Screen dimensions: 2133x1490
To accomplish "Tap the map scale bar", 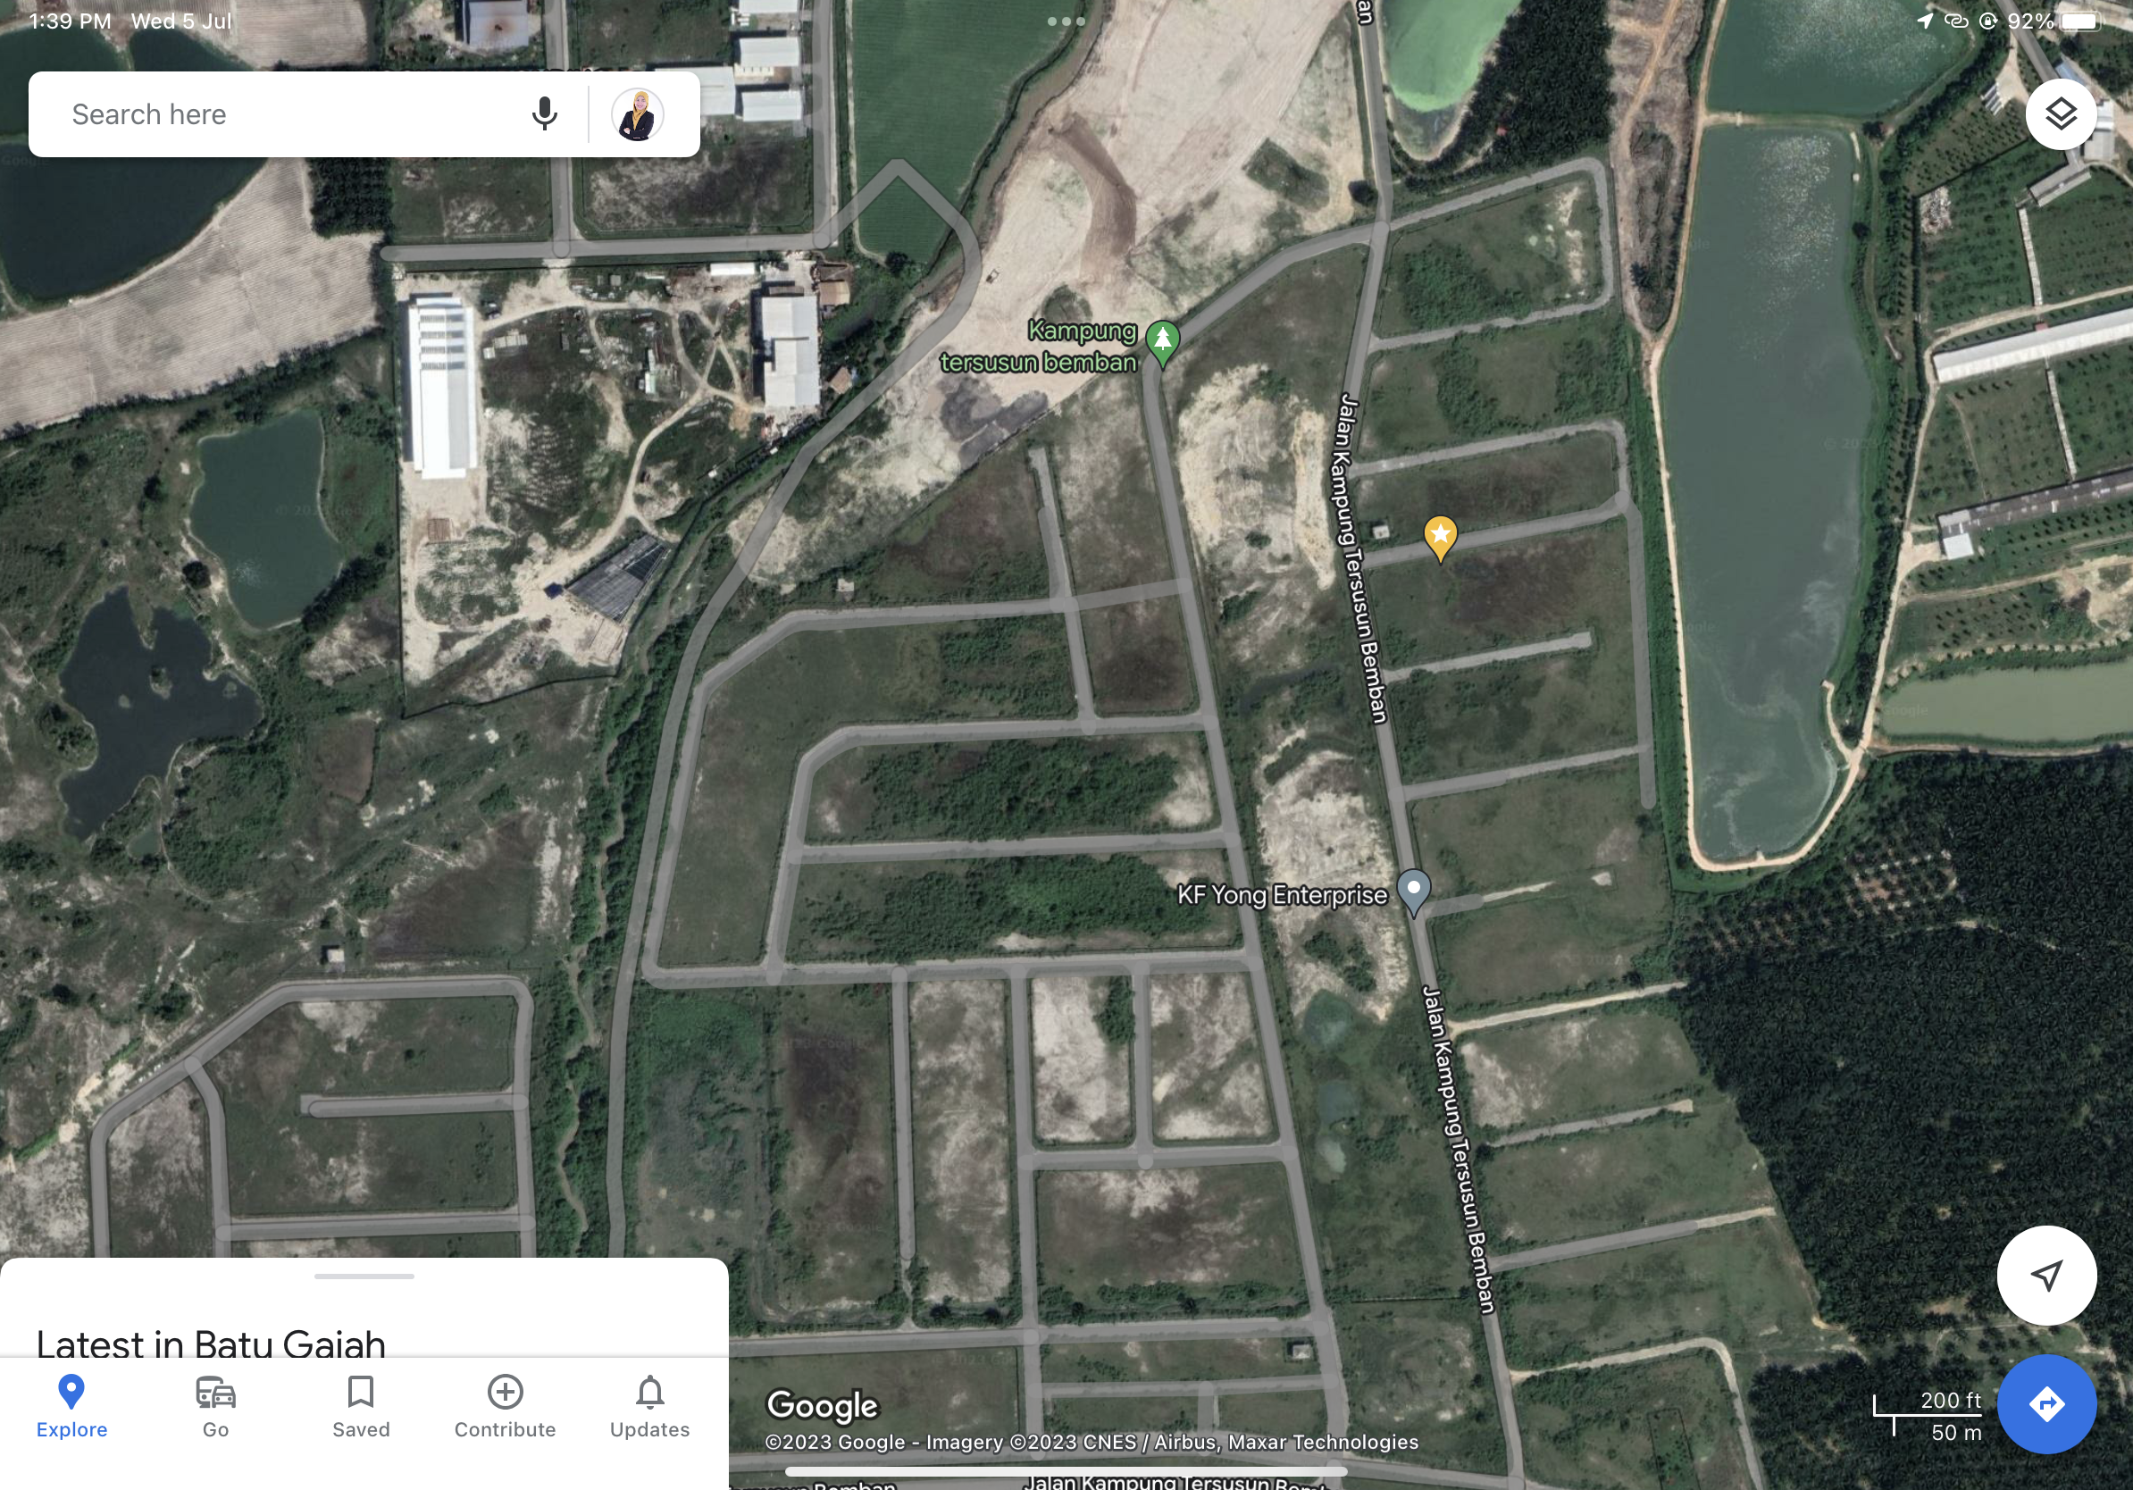I will [1927, 1416].
